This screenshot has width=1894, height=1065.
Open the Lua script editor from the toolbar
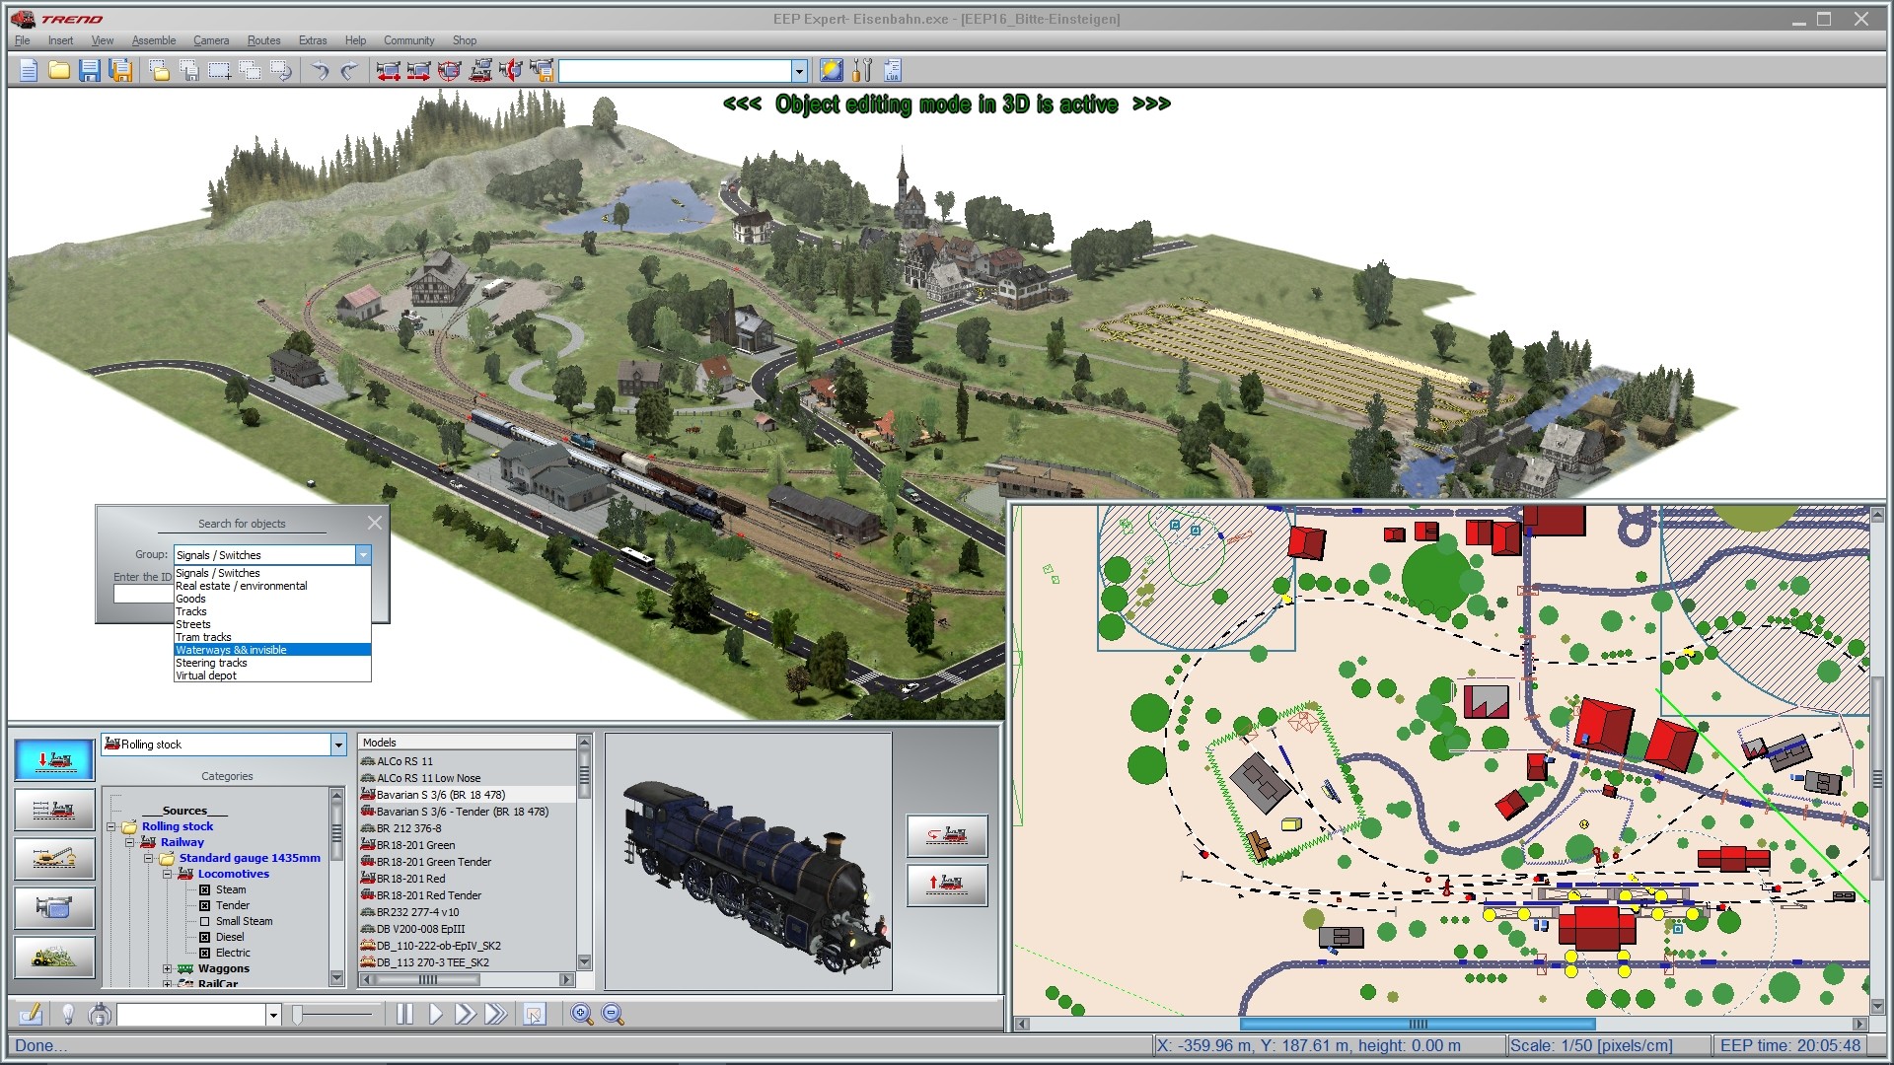click(892, 70)
